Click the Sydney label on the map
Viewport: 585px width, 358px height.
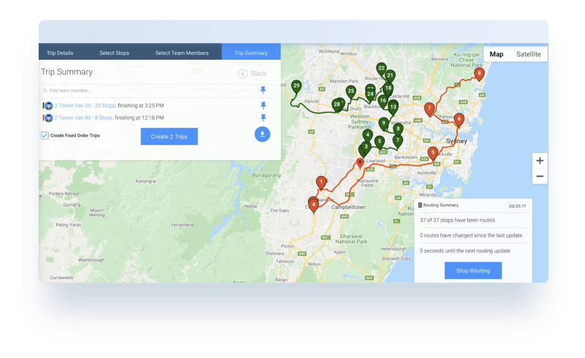[456, 141]
